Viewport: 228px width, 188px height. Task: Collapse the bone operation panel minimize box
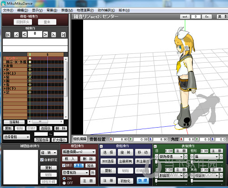[101, 146]
